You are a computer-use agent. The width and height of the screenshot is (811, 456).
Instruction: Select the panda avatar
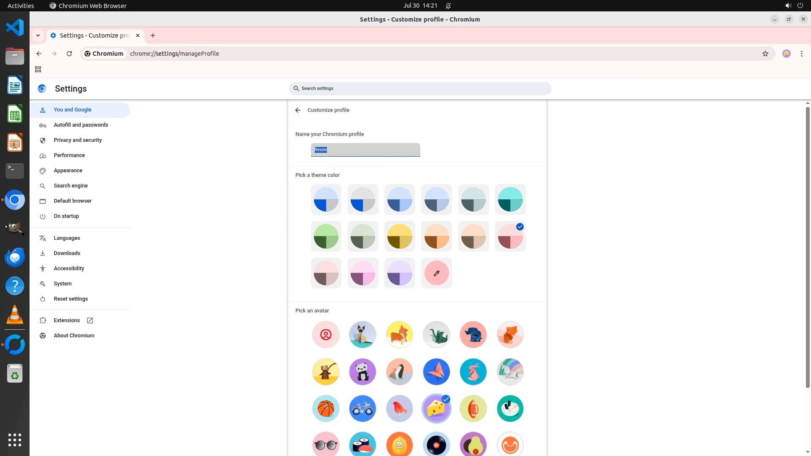point(362,372)
